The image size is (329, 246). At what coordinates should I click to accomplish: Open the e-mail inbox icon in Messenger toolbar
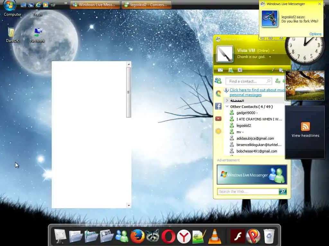point(220,70)
